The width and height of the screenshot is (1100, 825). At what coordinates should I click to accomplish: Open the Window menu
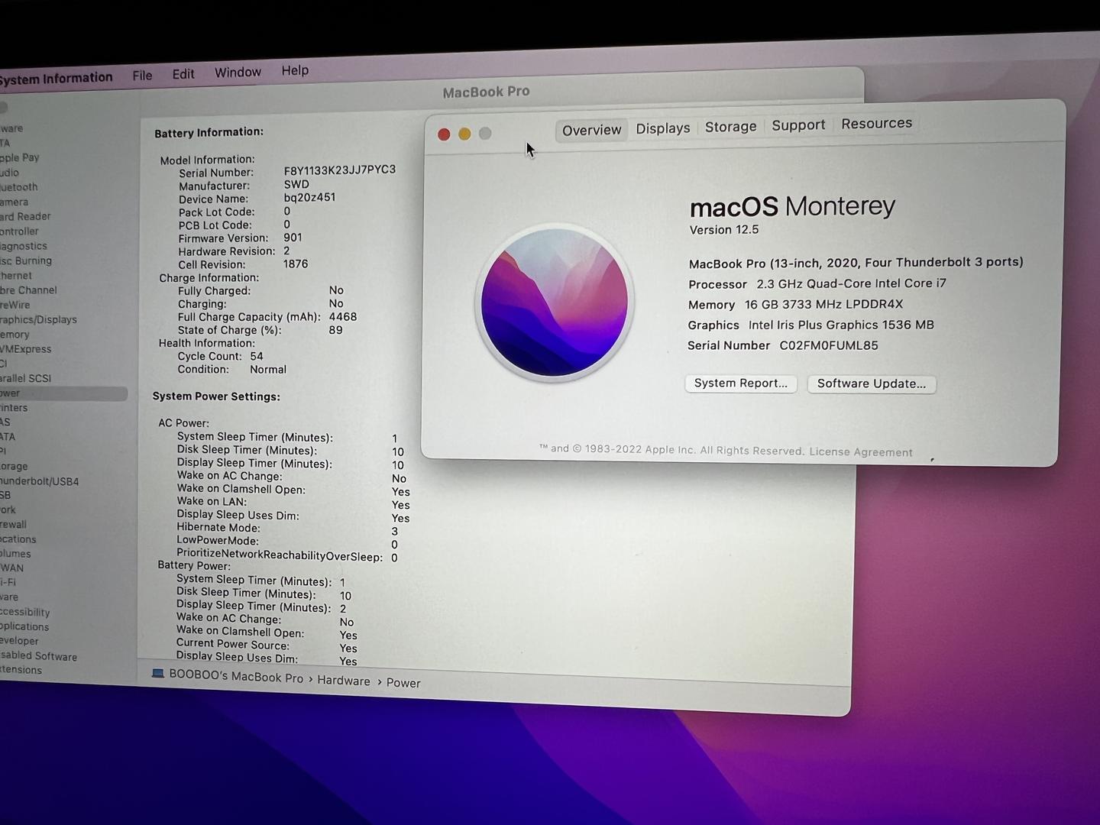[238, 73]
